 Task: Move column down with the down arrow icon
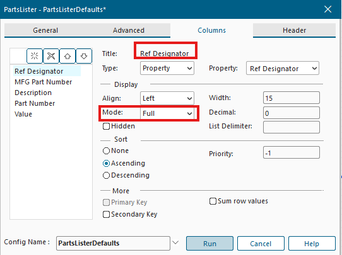(x=84, y=56)
